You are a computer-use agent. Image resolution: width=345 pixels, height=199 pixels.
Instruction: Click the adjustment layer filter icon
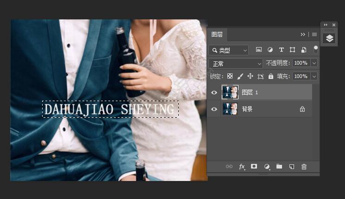coord(270,50)
